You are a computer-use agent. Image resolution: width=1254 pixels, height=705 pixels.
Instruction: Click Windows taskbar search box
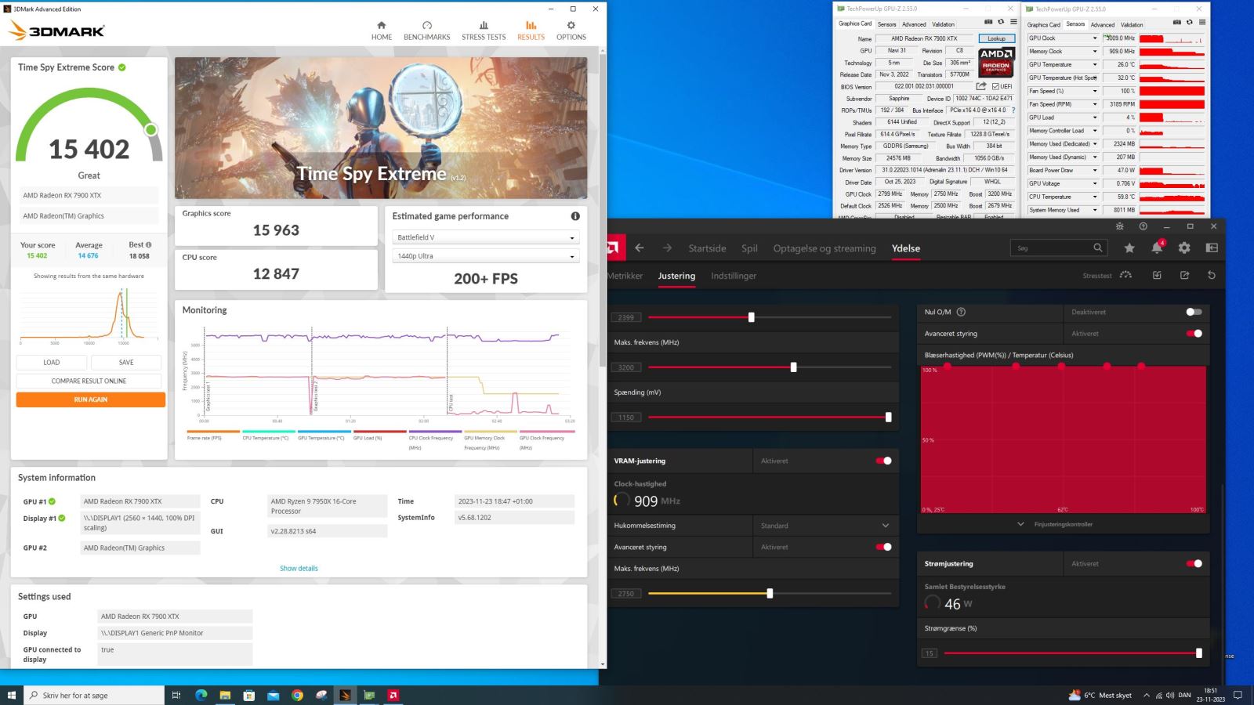(94, 695)
